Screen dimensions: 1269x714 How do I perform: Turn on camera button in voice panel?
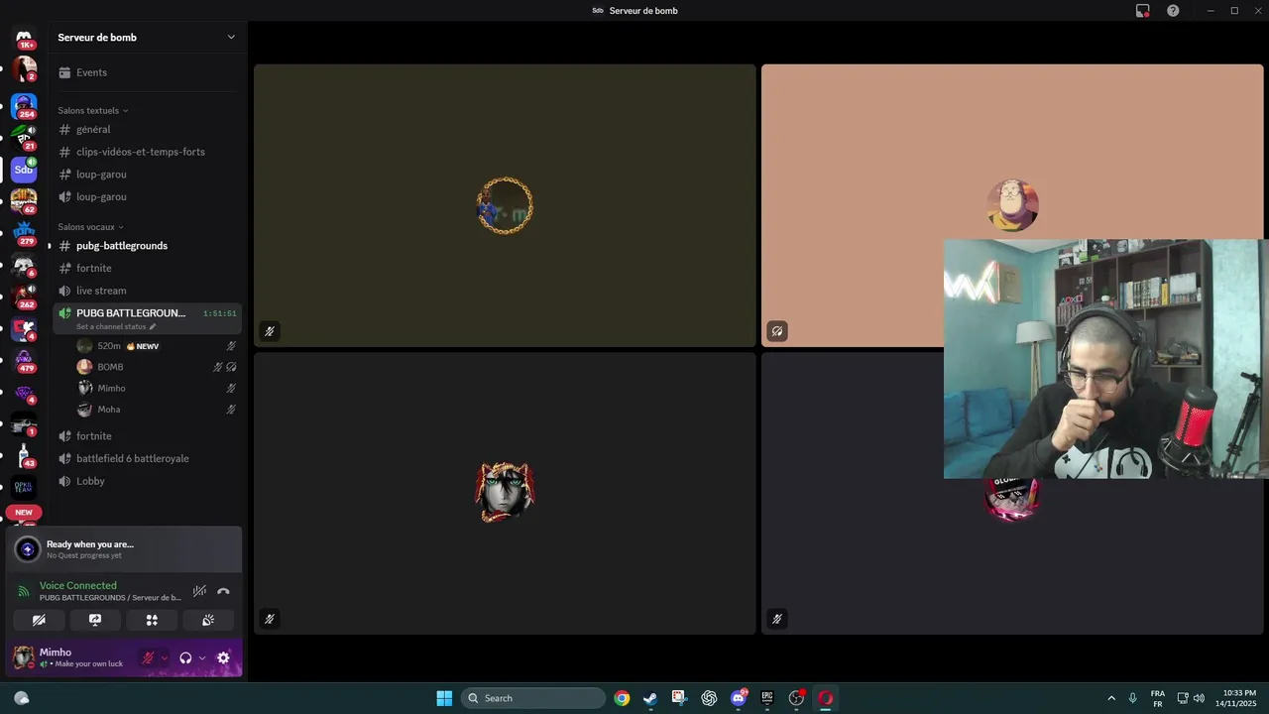pyautogui.click(x=39, y=620)
